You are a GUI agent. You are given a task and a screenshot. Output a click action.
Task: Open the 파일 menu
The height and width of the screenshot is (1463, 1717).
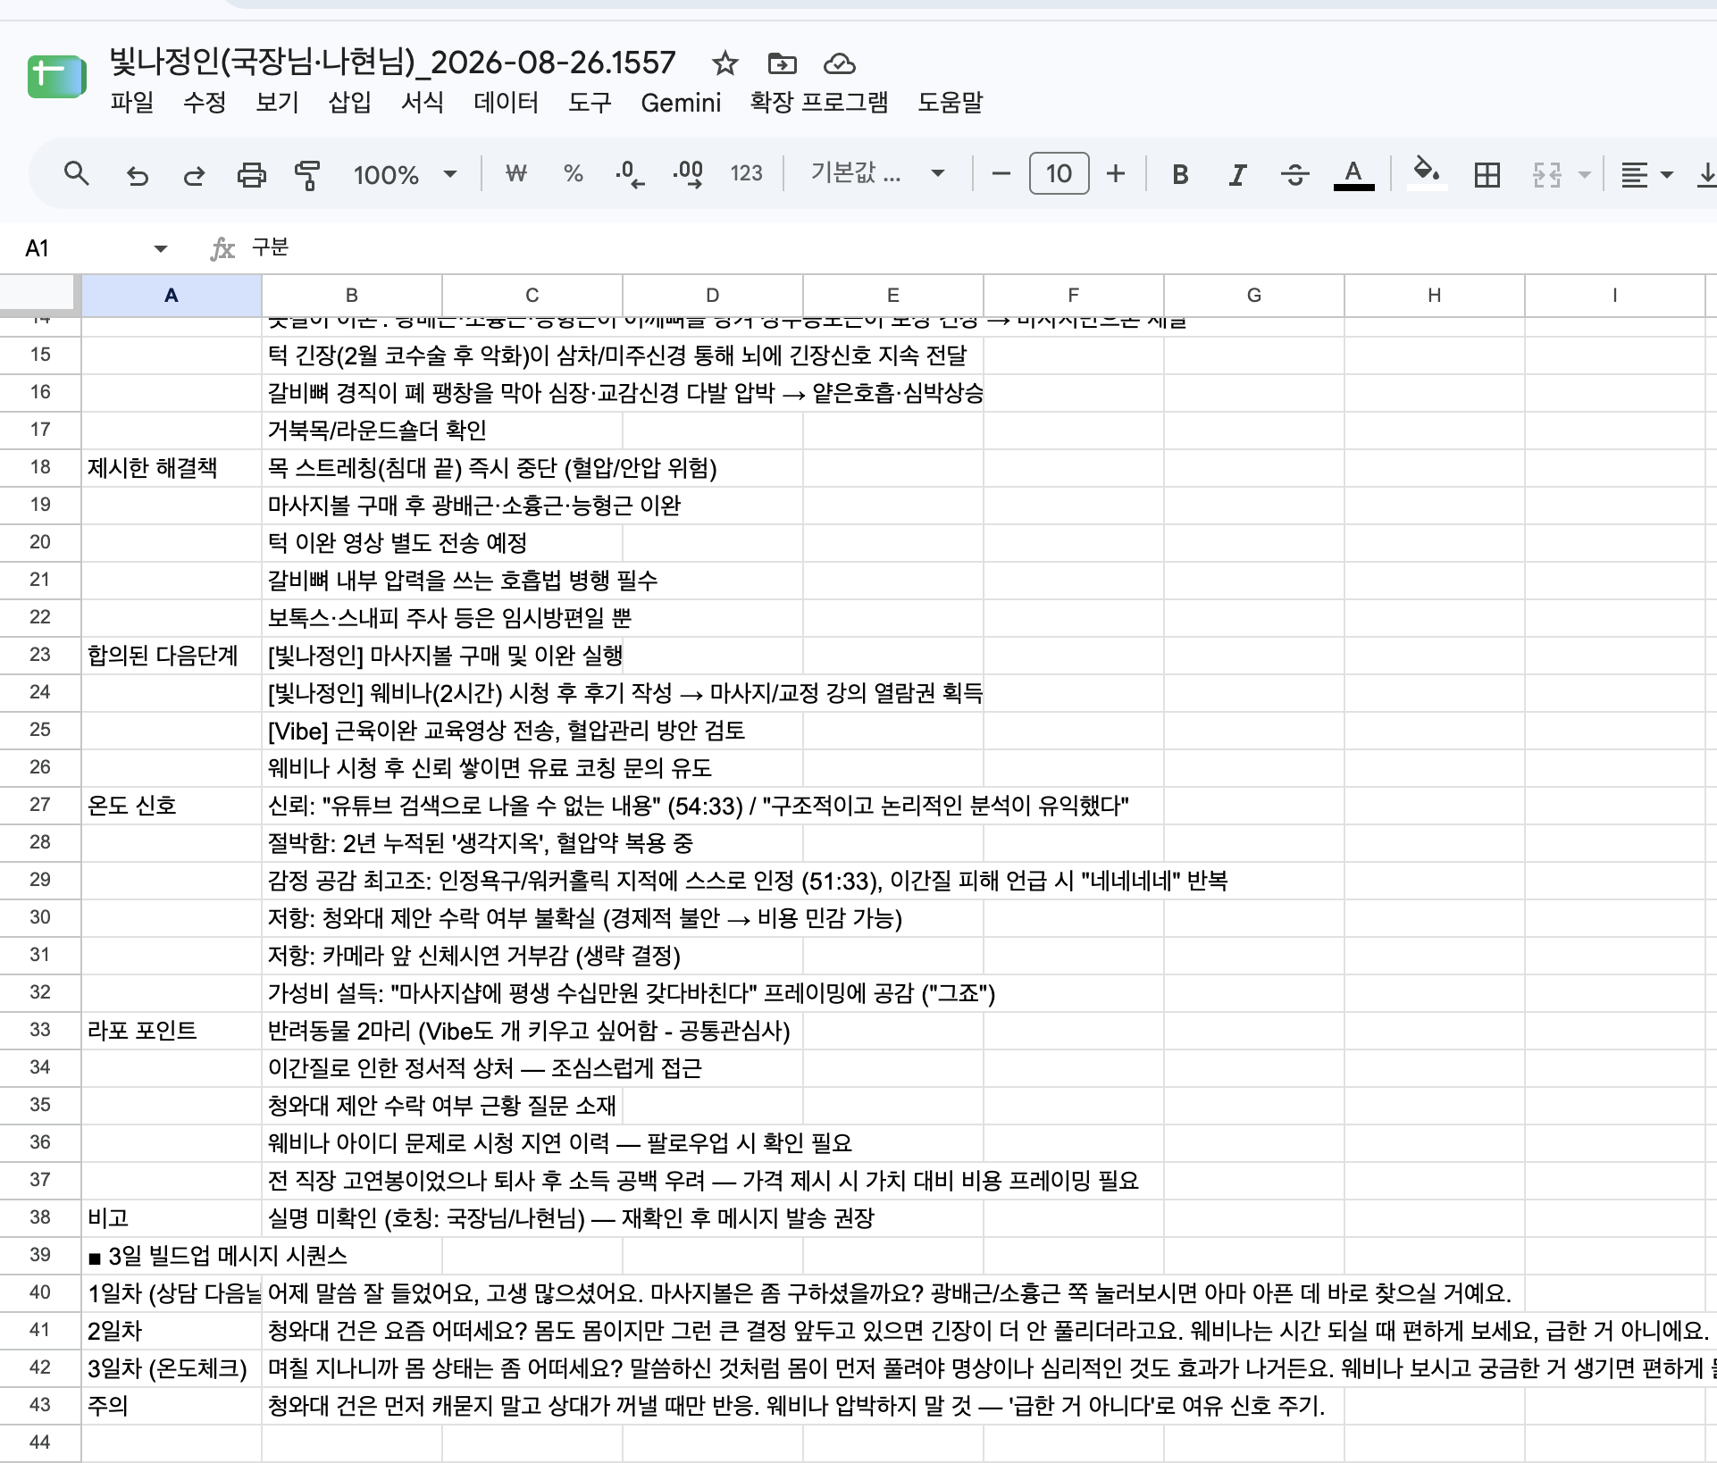tap(131, 103)
